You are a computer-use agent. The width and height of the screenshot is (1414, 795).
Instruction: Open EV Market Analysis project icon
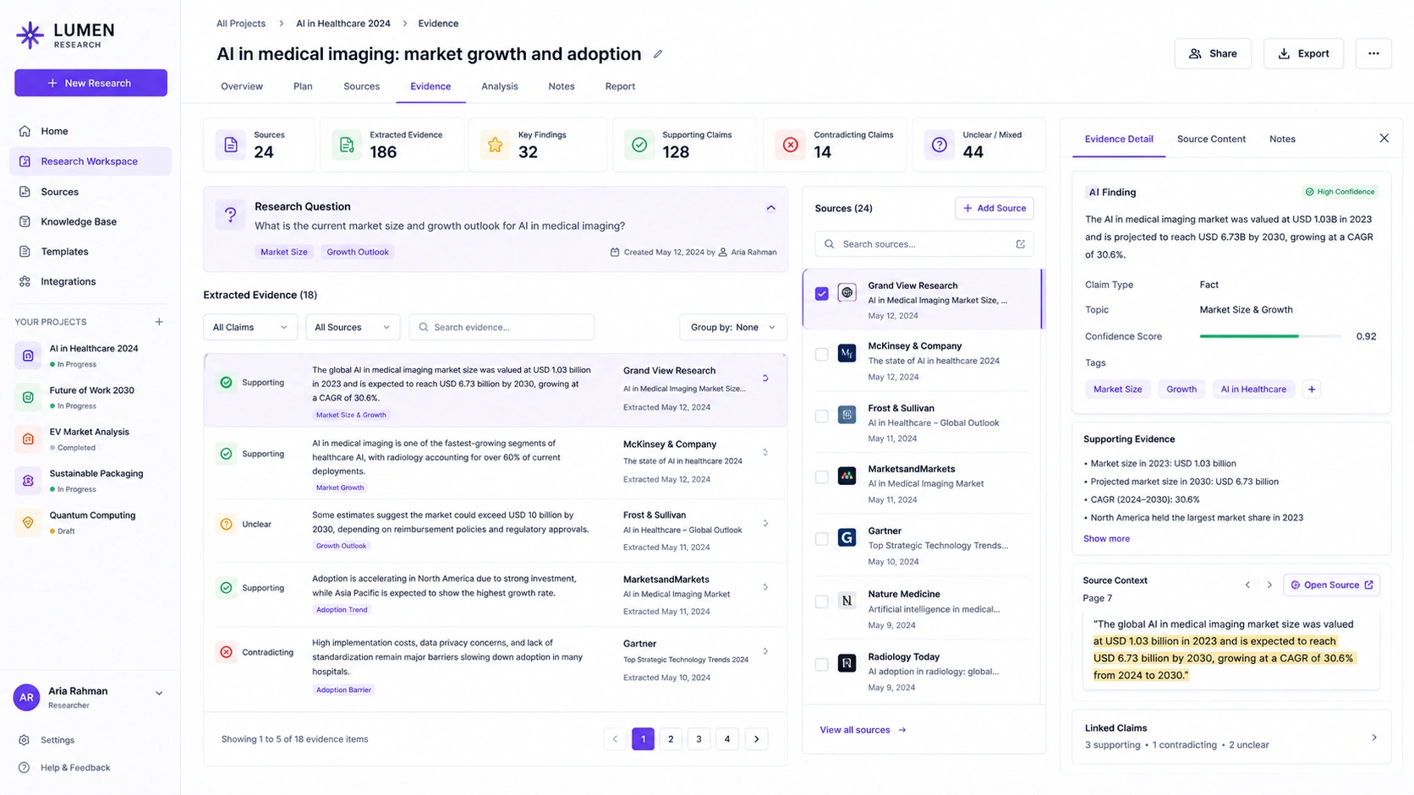click(28, 439)
